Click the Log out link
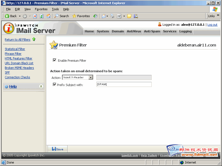Viewport: 222px width, 166px height. pos(212,25)
